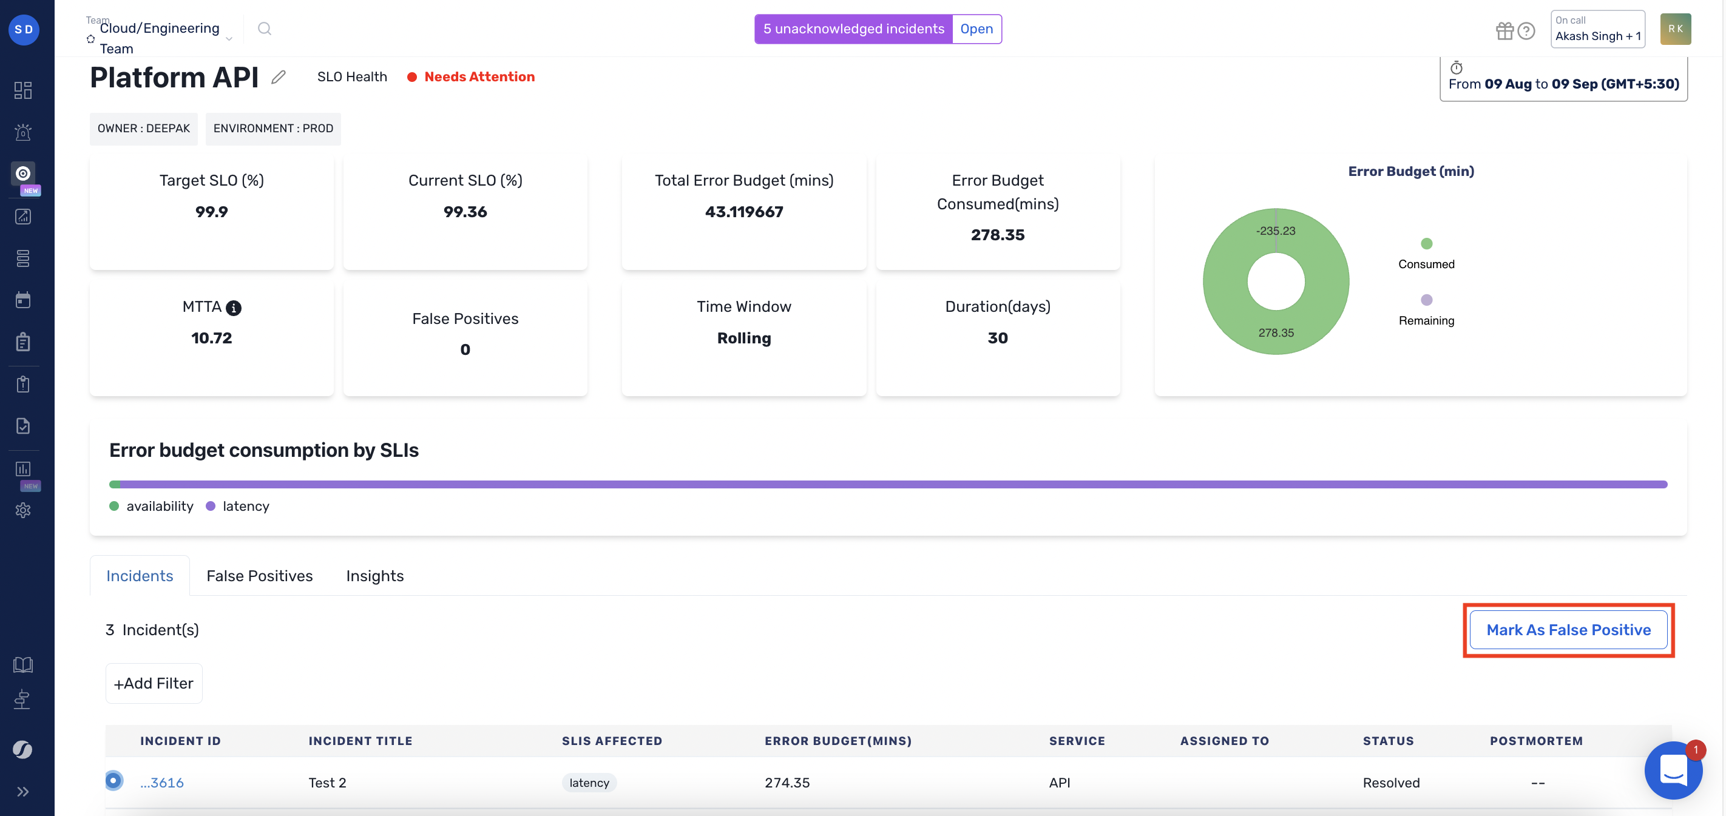Viewport: 1726px width, 816px height.
Task: Open the Incidents siren icon in sidebar
Action: (x=24, y=132)
